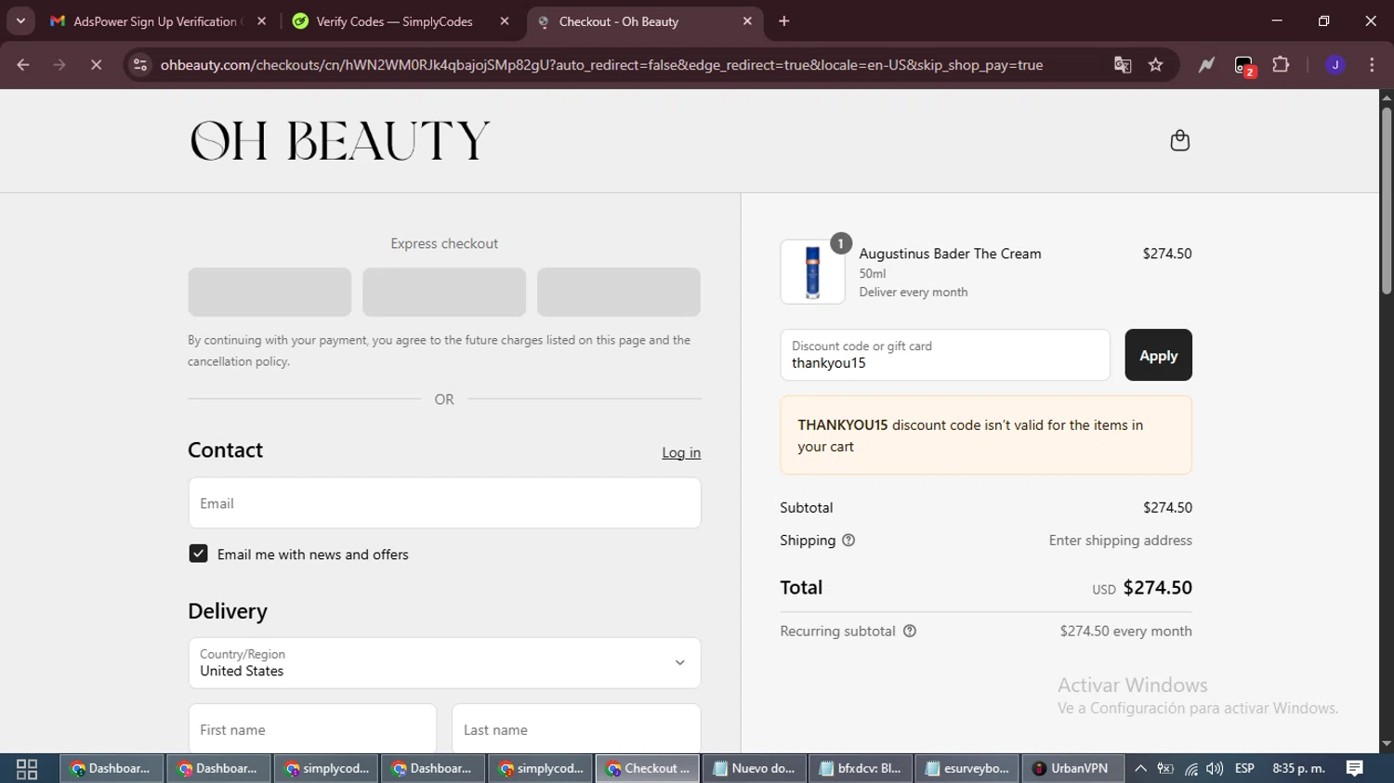
Task: Click the Augustinus Bader product thumbnail
Action: pyautogui.click(x=812, y=272)
